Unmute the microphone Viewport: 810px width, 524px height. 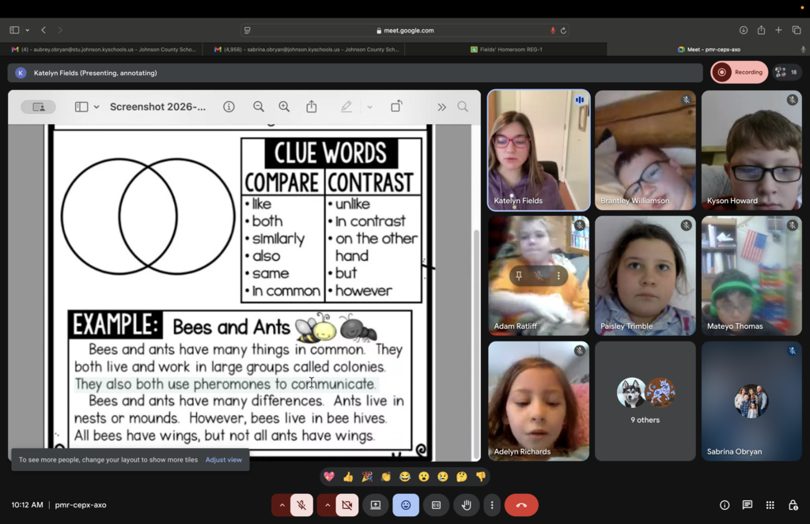[x=301, y=505]
